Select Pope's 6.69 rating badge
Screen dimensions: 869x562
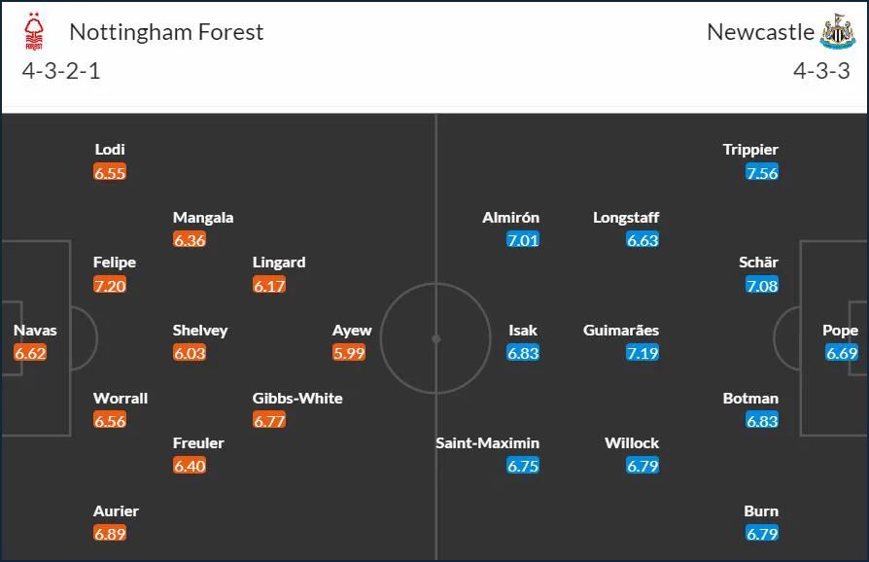coord(841,353)
